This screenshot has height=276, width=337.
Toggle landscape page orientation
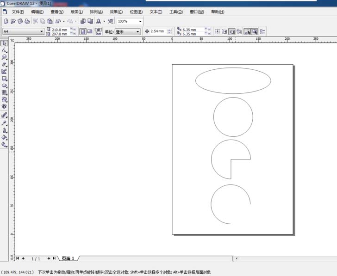pos(90,31)
